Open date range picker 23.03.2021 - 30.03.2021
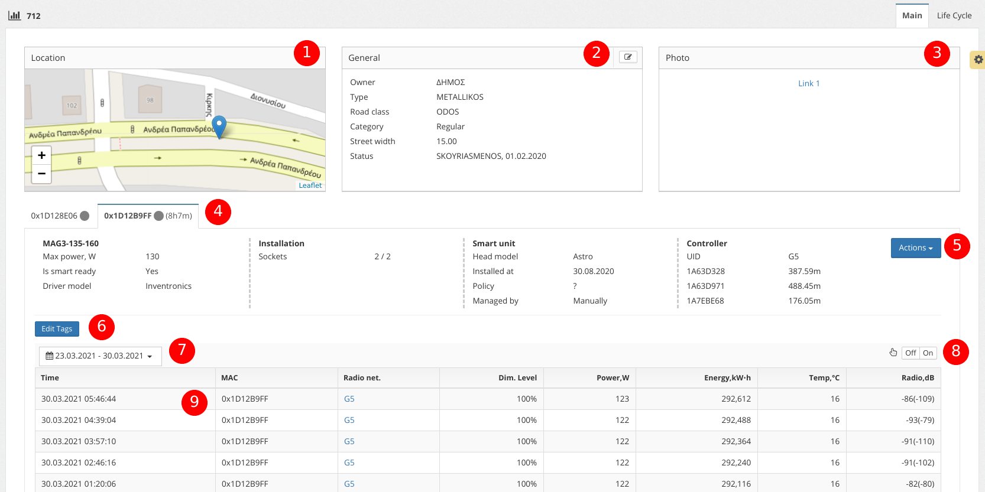The image size is (985, 492). click(100, 356)
